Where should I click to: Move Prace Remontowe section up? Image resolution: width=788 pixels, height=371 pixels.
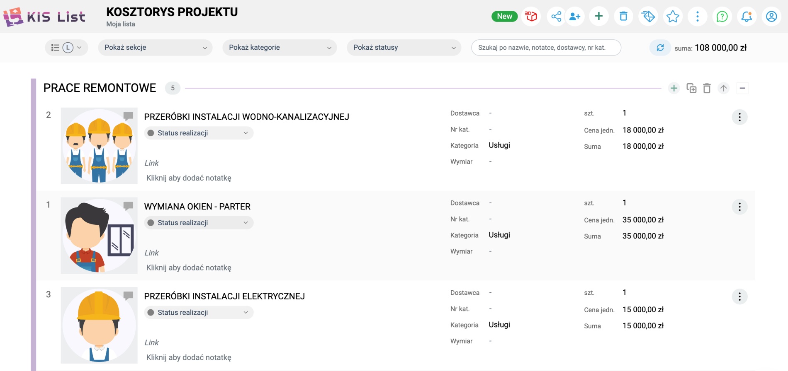pos(724,88)
